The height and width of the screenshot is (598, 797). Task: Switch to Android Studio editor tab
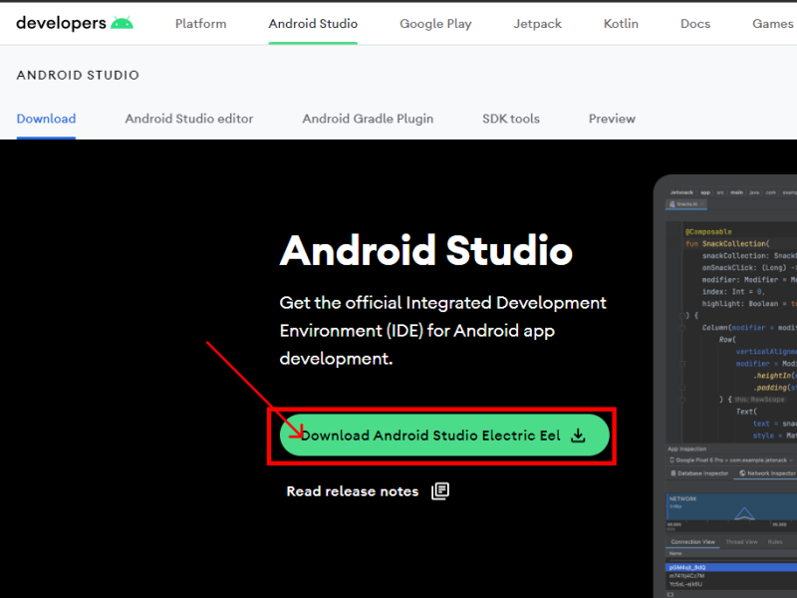point(189,119)
